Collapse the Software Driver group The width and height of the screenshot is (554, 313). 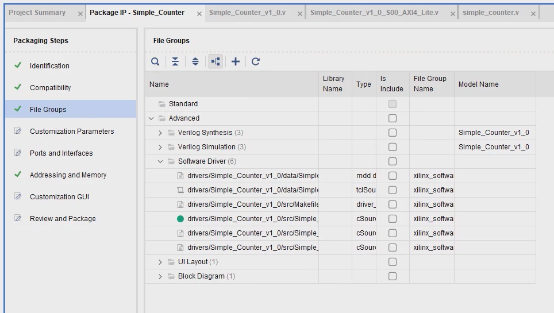point(160,161)
